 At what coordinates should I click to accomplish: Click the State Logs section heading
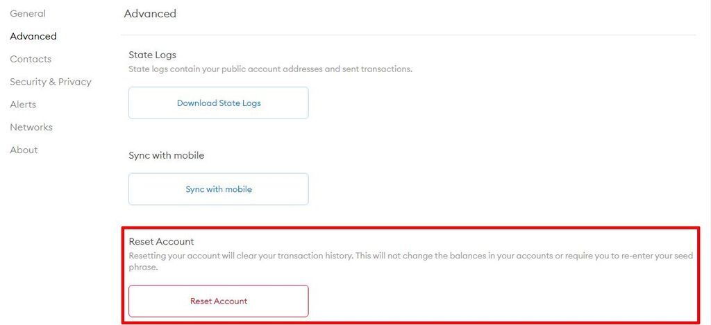pyautogui.click(x=152, y=55)
